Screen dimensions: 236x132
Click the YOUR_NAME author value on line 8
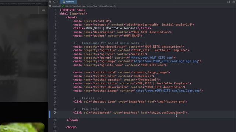click(x=131, y=36)
